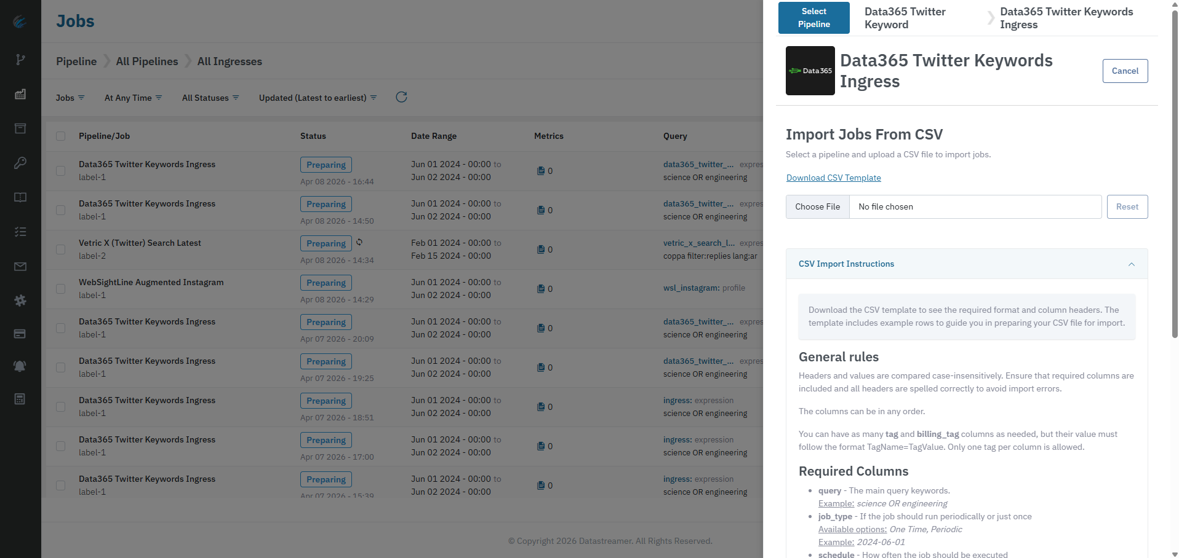Screen dimensions: 1179x558
Task: Click metrics icon for job updated 16:44
Action: 541,171
